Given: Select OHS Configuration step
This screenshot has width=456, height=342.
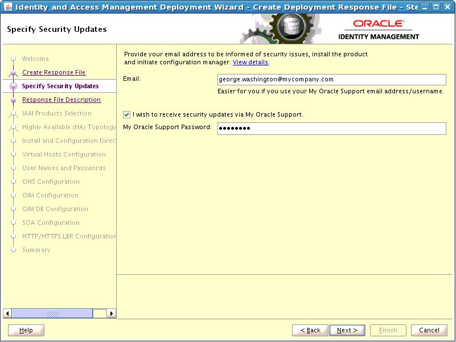Looking at the screenshot, I should click(51, 182).
